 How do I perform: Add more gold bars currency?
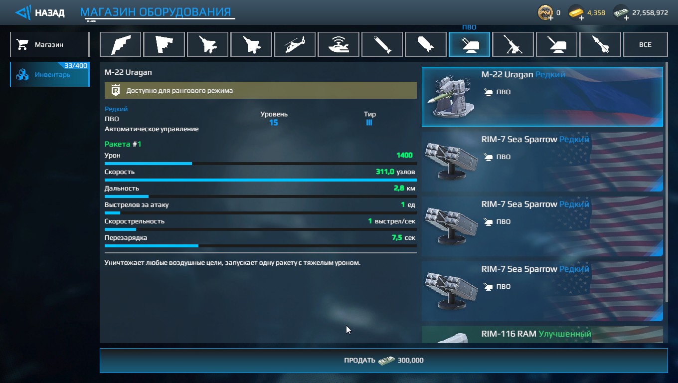[x=582, y=18]
